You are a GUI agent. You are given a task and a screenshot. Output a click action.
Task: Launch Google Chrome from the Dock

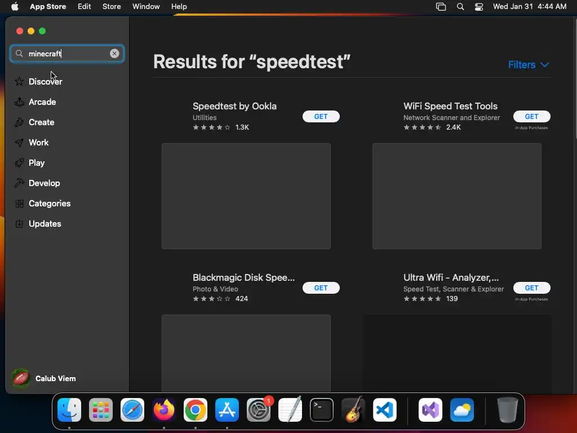click(x=196, y=410)
